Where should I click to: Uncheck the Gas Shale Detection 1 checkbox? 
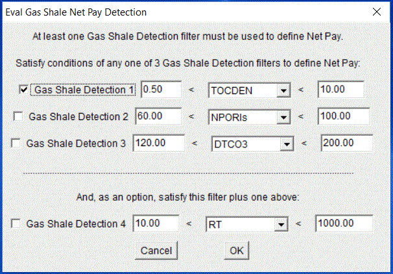click(x=25, y=90)
